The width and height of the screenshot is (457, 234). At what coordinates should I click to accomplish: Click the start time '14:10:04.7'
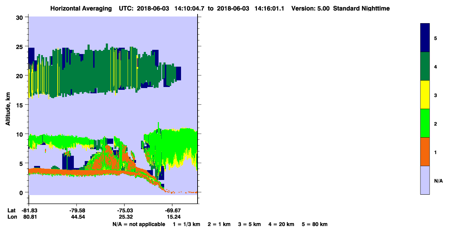pyautogui.click(x=190, y=8)
